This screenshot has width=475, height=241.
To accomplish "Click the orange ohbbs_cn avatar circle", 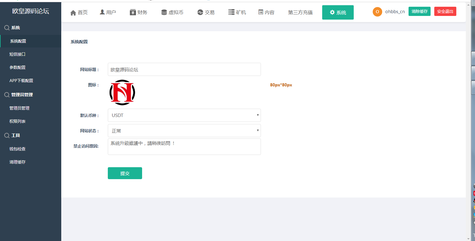I will click(x=377, y=12).
